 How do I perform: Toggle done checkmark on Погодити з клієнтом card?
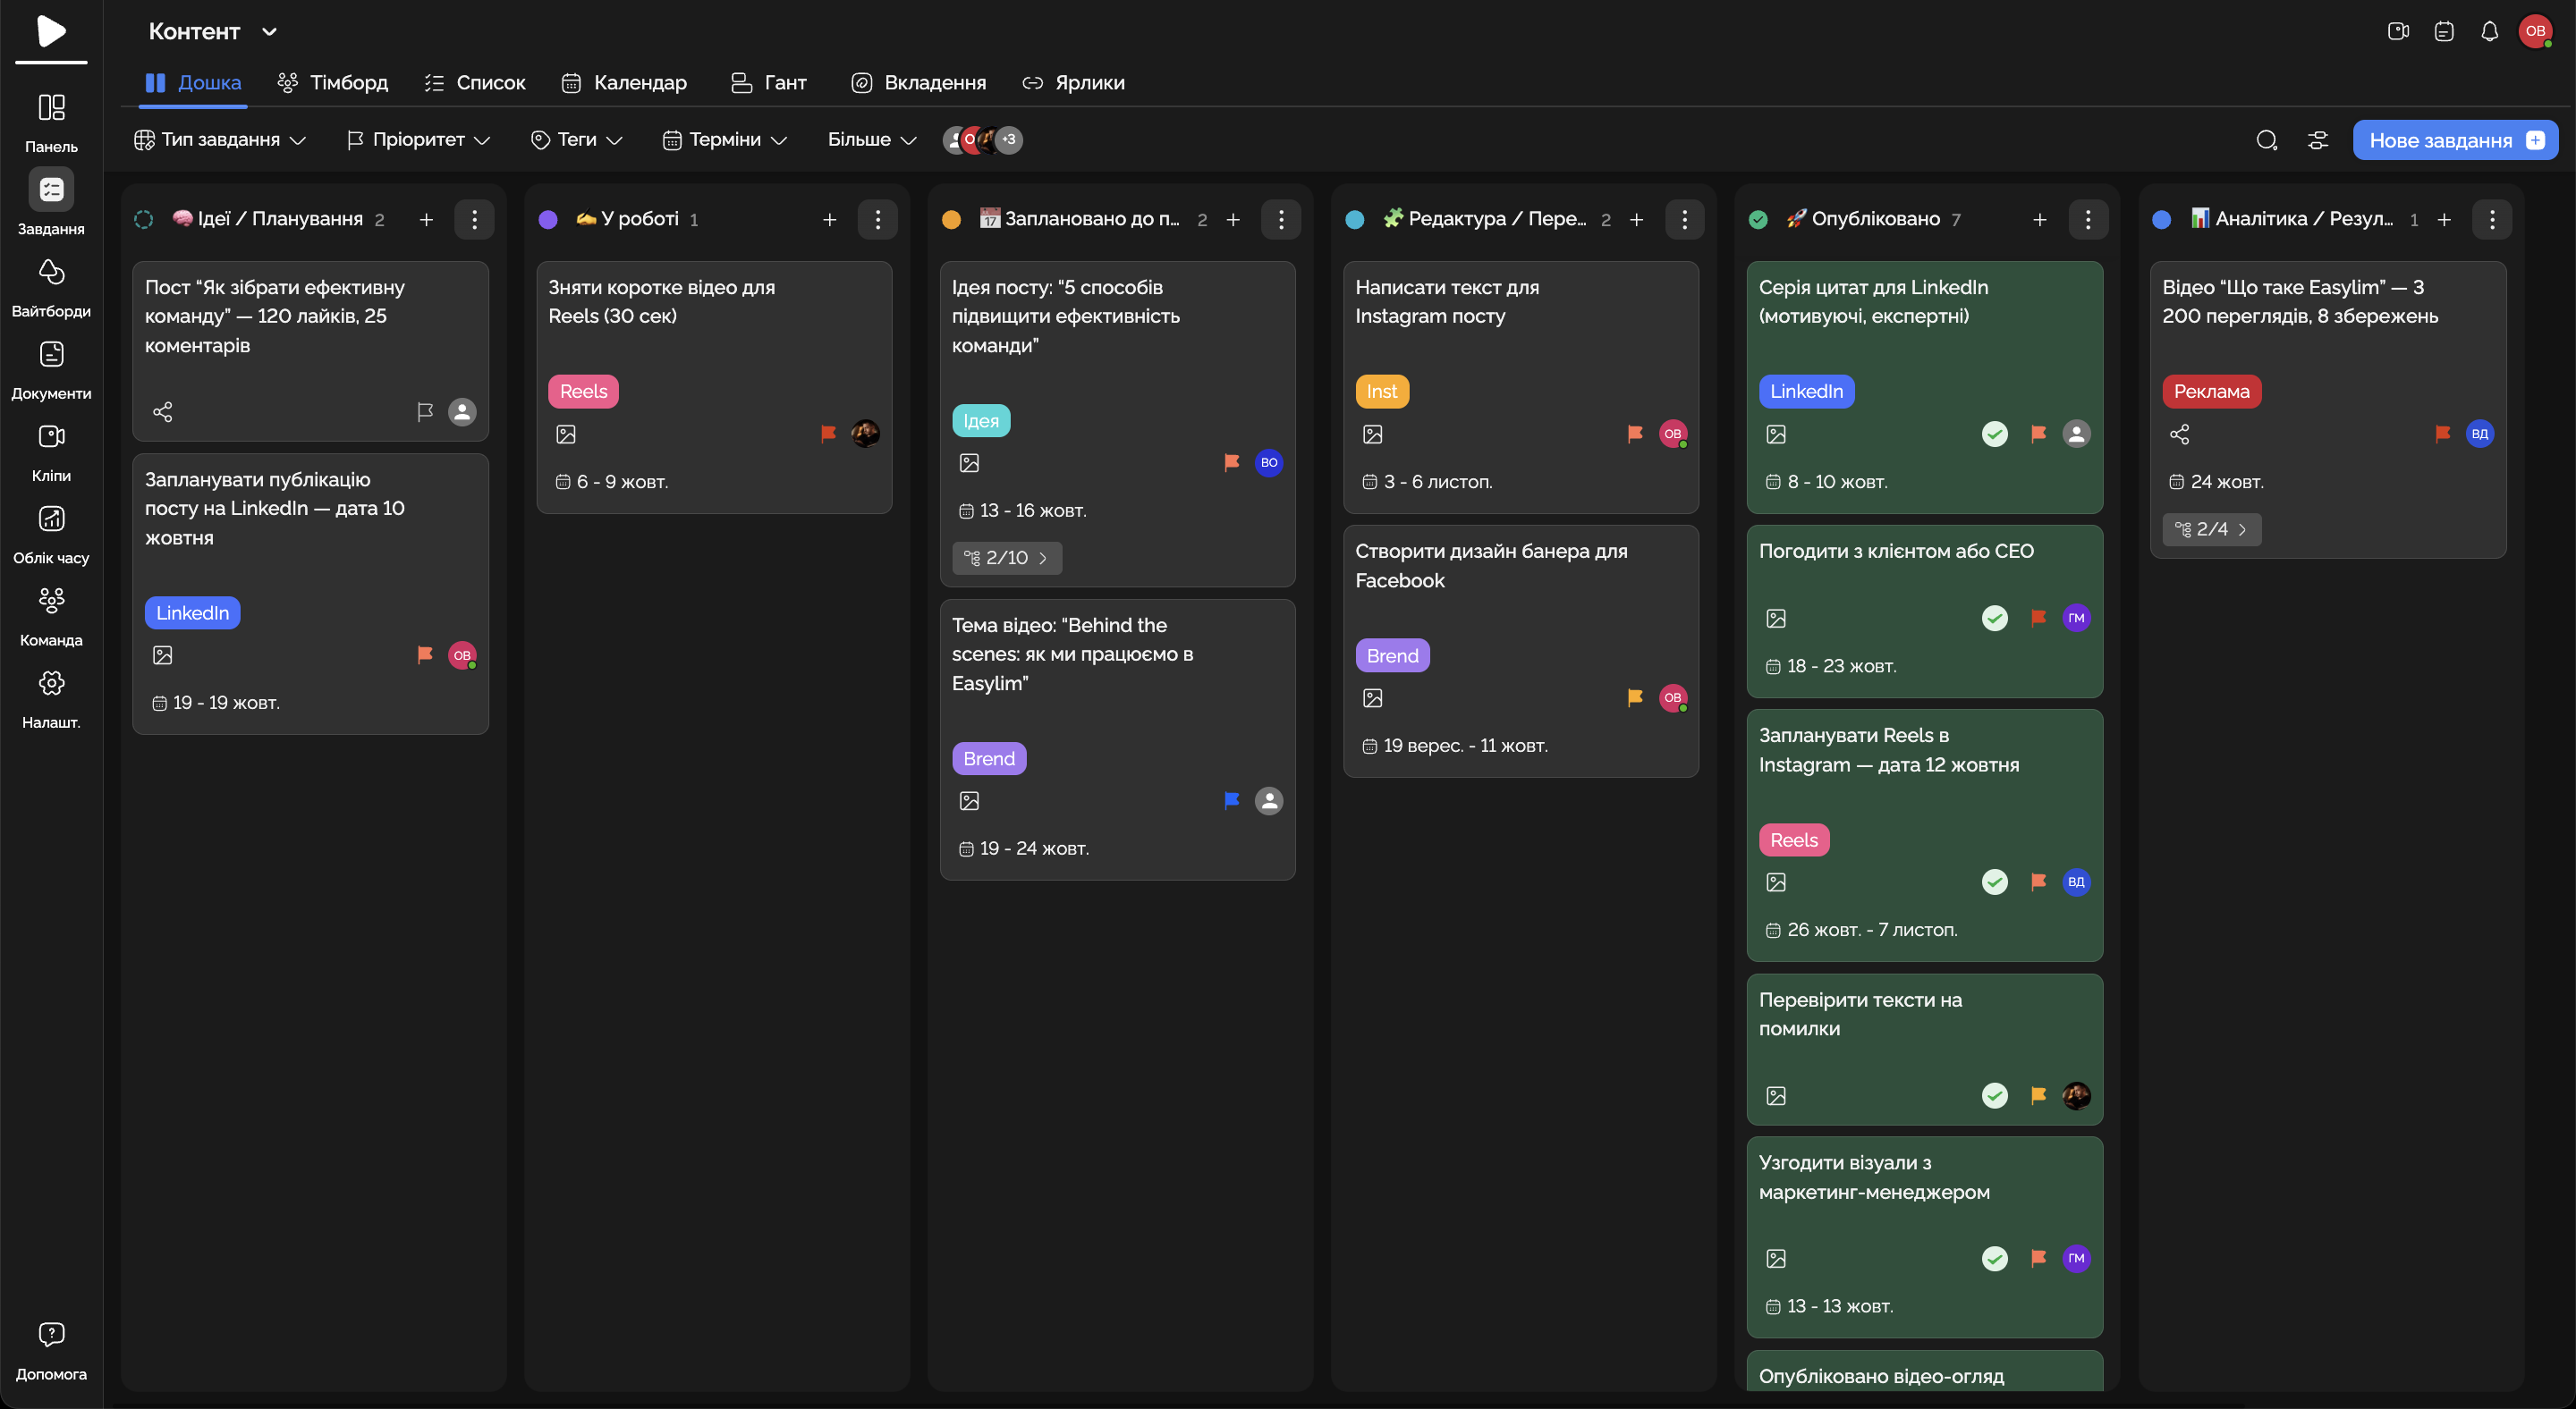(x=1994, y=618)
